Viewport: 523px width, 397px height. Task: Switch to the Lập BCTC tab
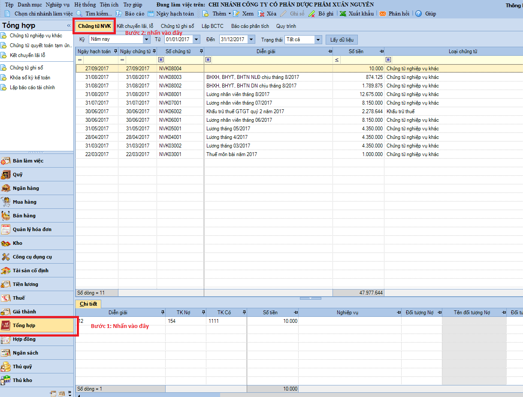tap(212, 26)
